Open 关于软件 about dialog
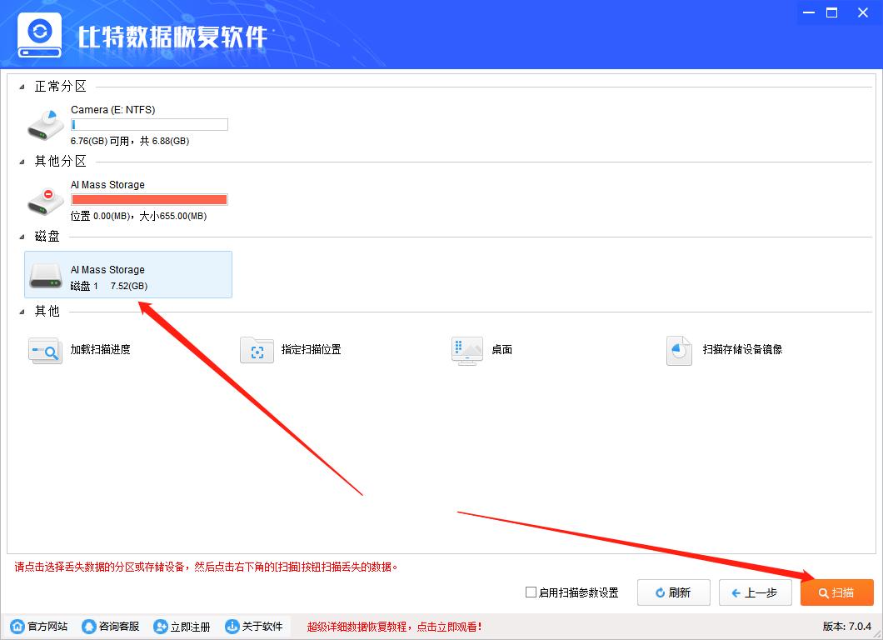 (232, 626)
